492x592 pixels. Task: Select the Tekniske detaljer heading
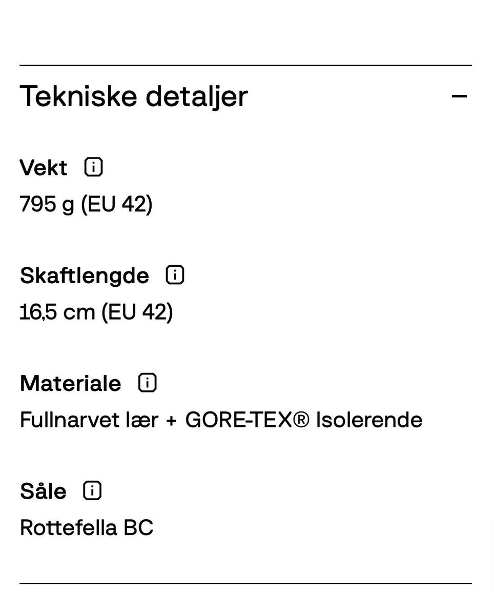133,95
